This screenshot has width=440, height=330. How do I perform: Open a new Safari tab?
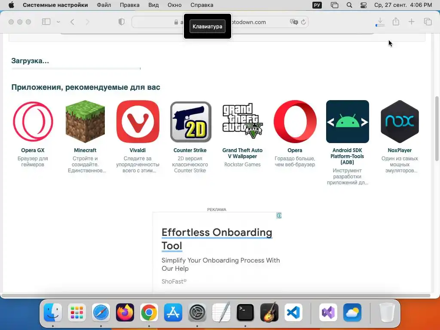click(x=411, y=21)
